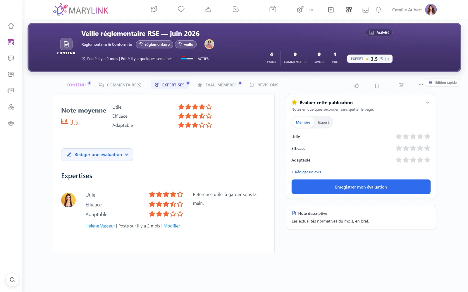The width and height of the screenshot is (468, 292).
Task: Click the ACTIFS status indicator
Action: (x=203, y=59)
